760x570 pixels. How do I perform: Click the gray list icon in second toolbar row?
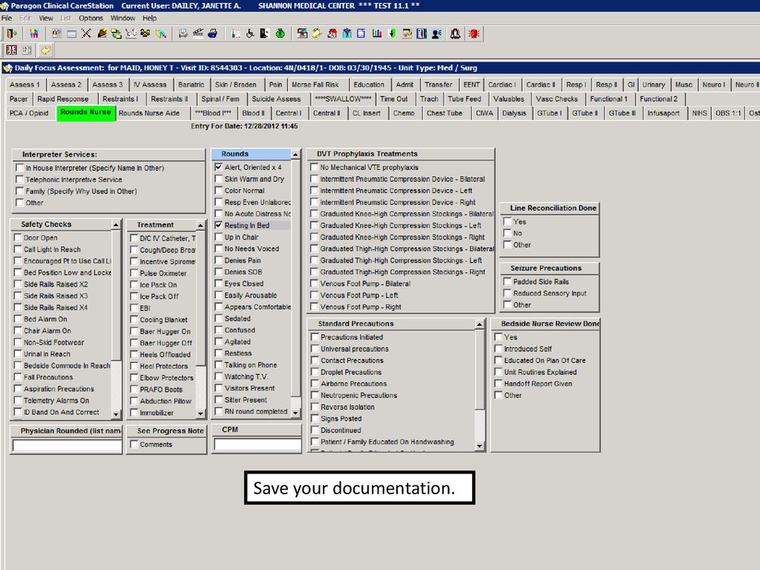pos(27,50)
